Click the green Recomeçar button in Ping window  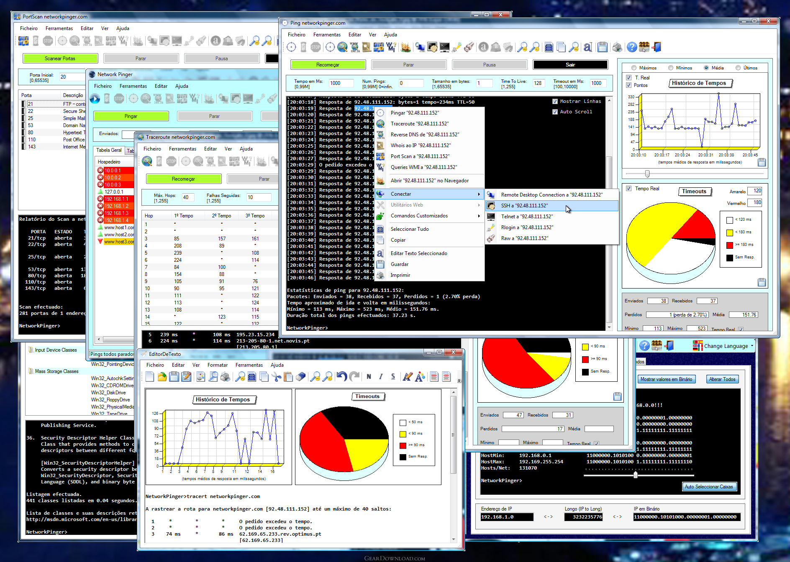pos(328,65)
